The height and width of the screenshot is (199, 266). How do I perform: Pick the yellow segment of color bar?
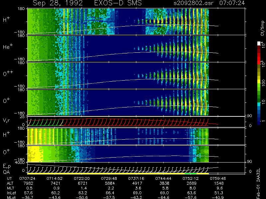point(259,81)
